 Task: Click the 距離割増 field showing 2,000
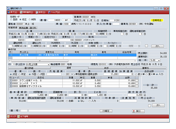tap(56, 95)
